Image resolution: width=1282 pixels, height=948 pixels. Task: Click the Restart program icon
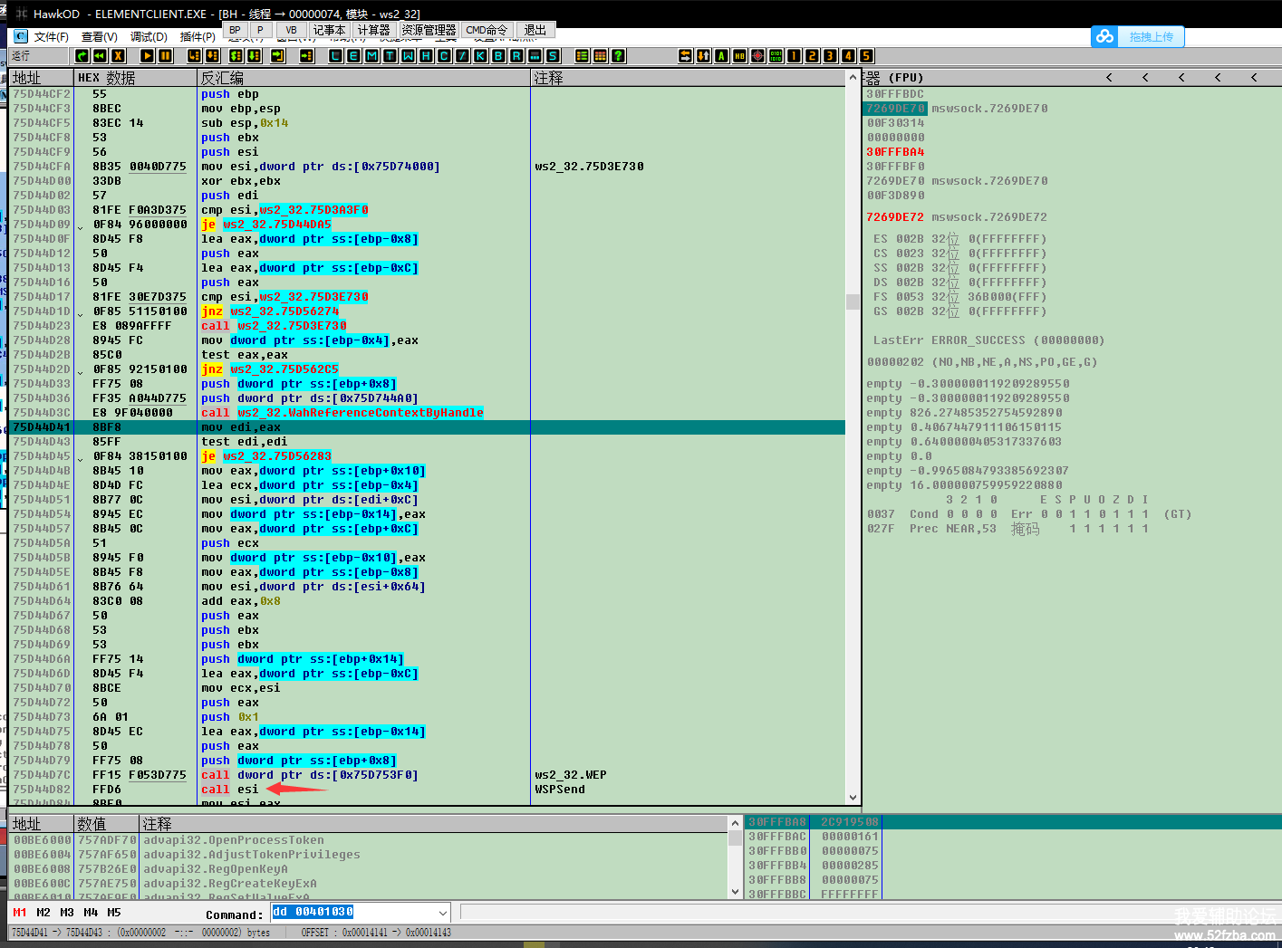[x=100, y=56]
